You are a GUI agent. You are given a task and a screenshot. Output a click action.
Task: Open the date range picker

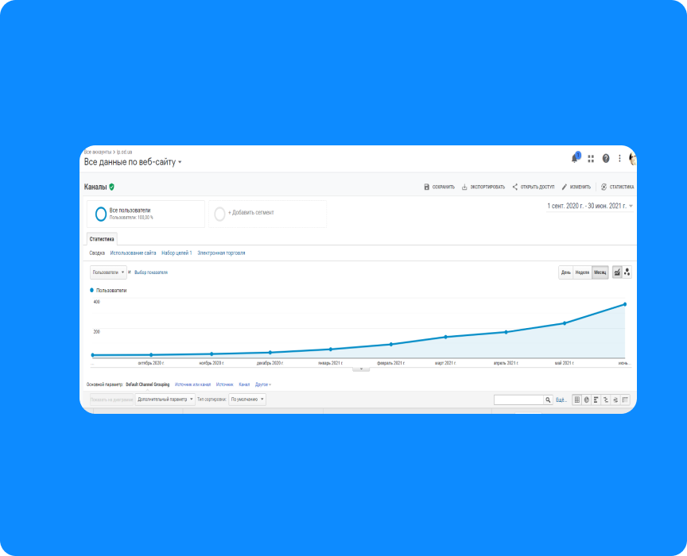tap(590, 206)
